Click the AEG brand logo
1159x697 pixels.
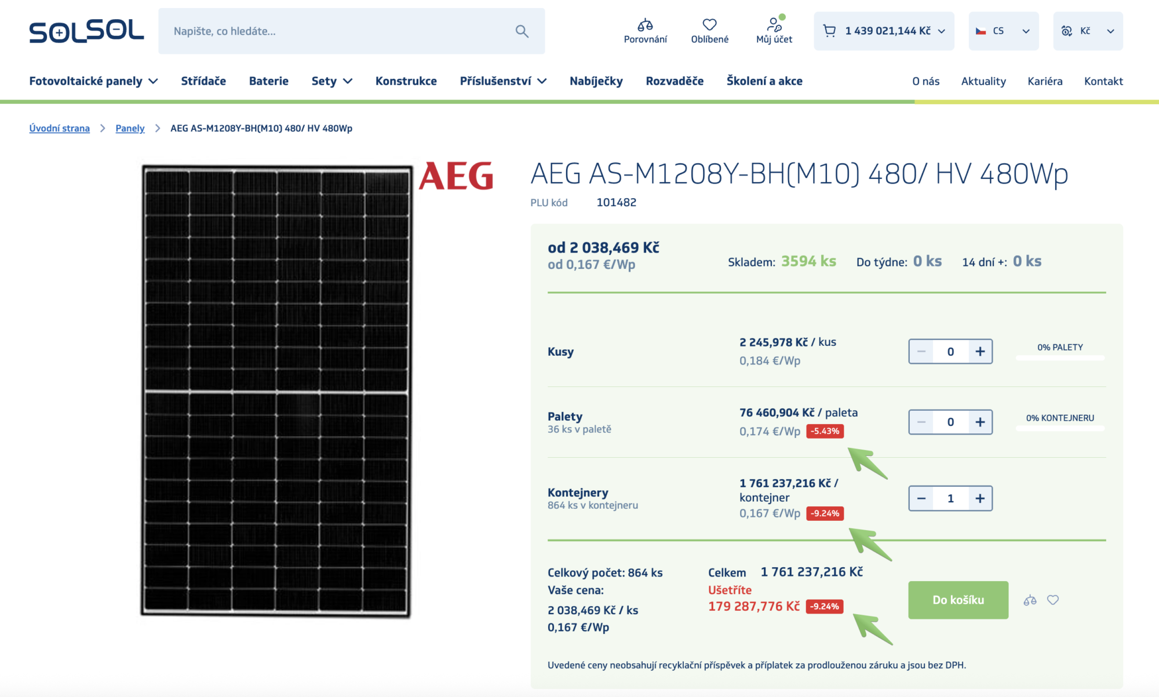(456, 176)
